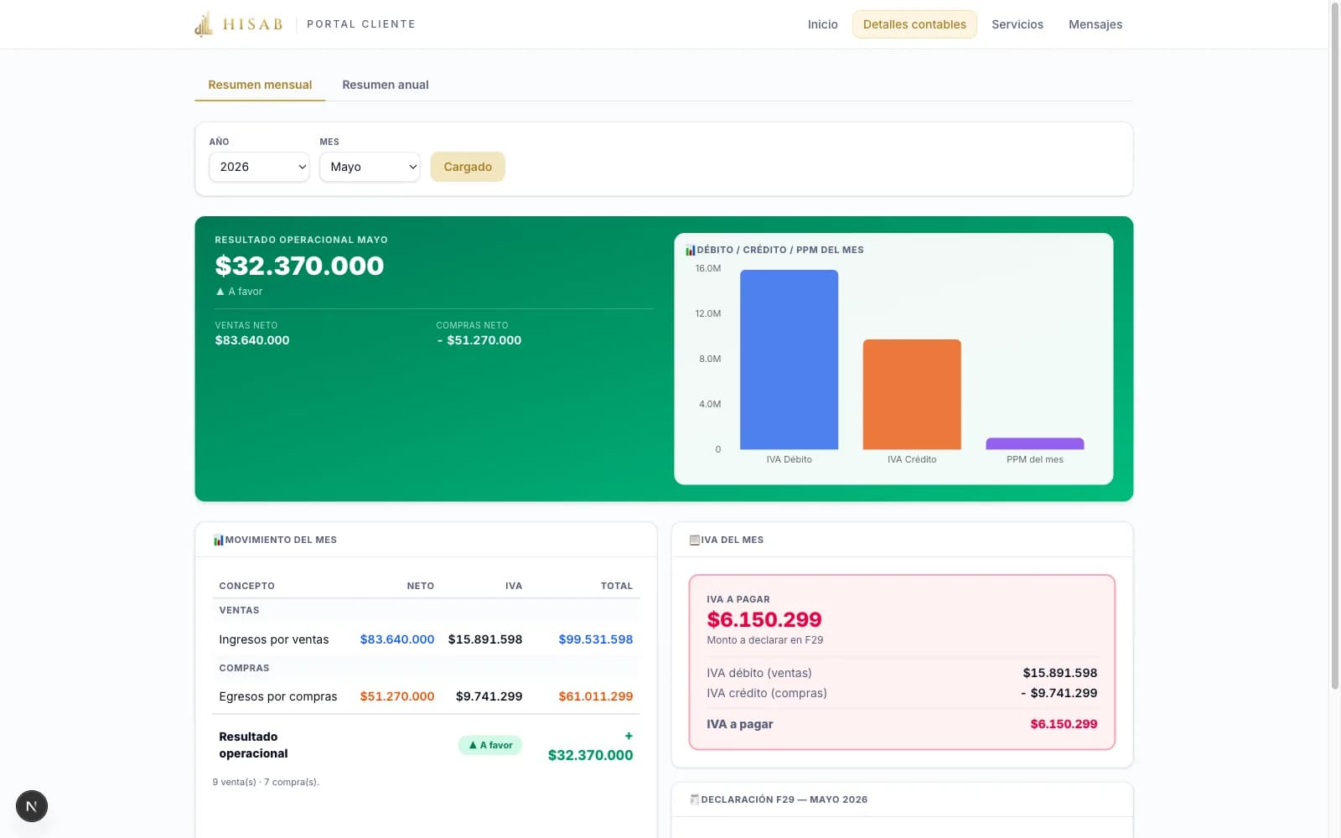This screenshot has width=1341, height=838.
Task: Click the icon next to IVA del mes
Action: (694, 540)
